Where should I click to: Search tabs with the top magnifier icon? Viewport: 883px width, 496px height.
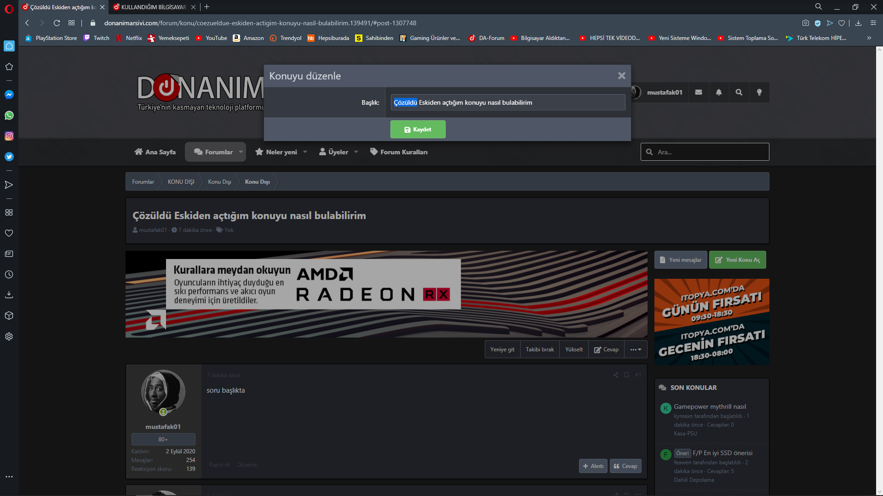819,7
